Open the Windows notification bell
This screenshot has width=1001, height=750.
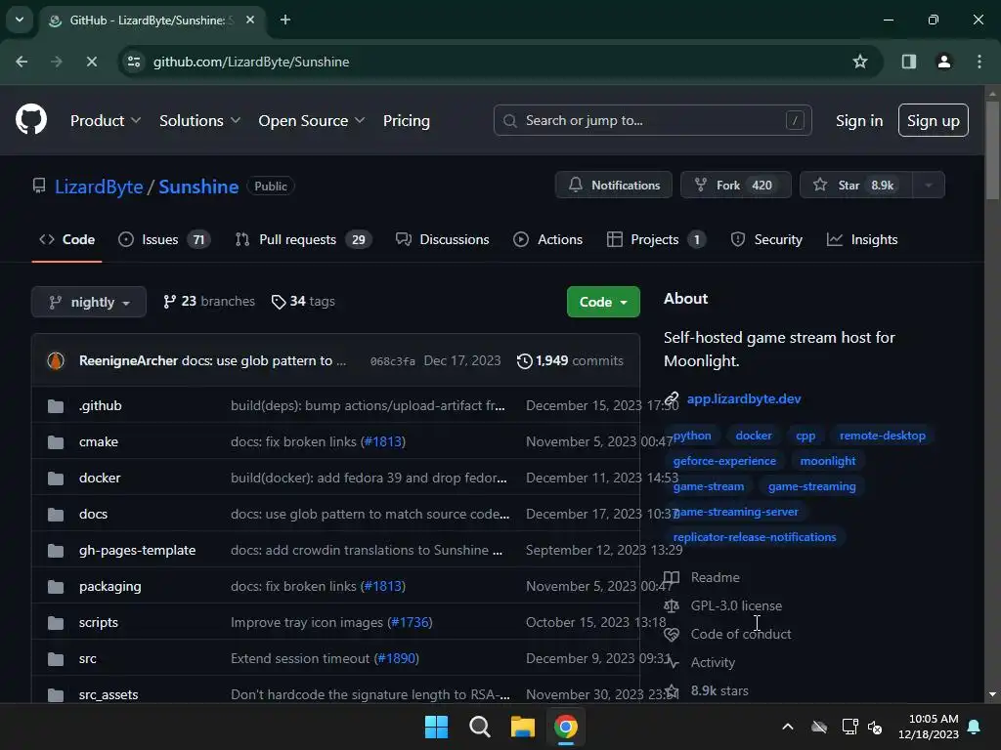pos(975,727)
